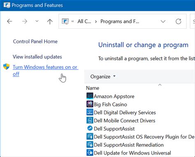Open the Organize dropdown menu
Screen dimensions: 195x157
pyautogui.click(x=103, y=76)
